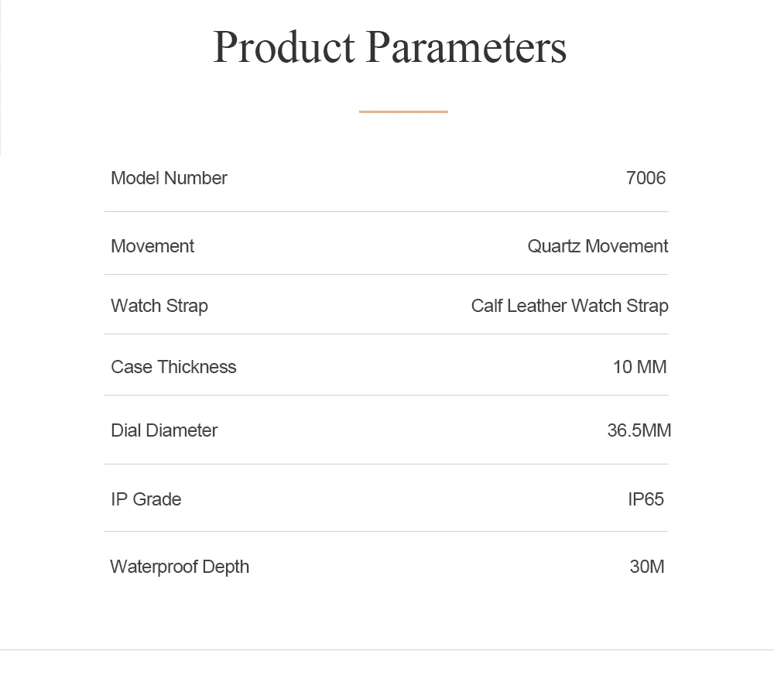This screenshot has height=682, width=774.
Task: Click the 7006 model number value
Action: (646, 178)
